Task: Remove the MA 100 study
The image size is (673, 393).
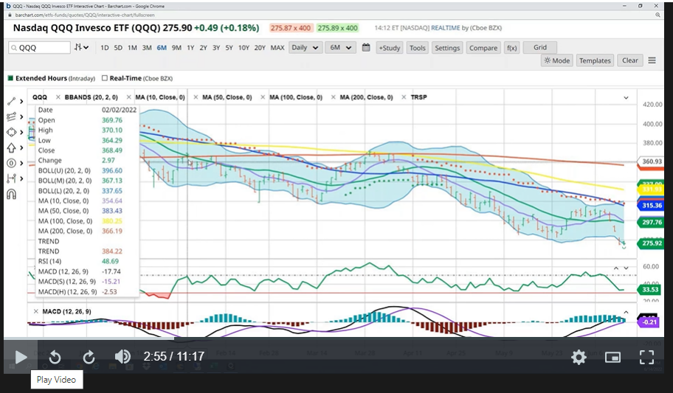Action: tap(263, 97)
